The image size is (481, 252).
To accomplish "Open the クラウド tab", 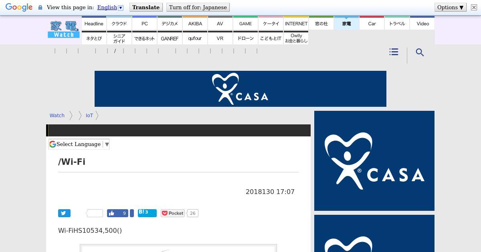I will pos(119,23).
